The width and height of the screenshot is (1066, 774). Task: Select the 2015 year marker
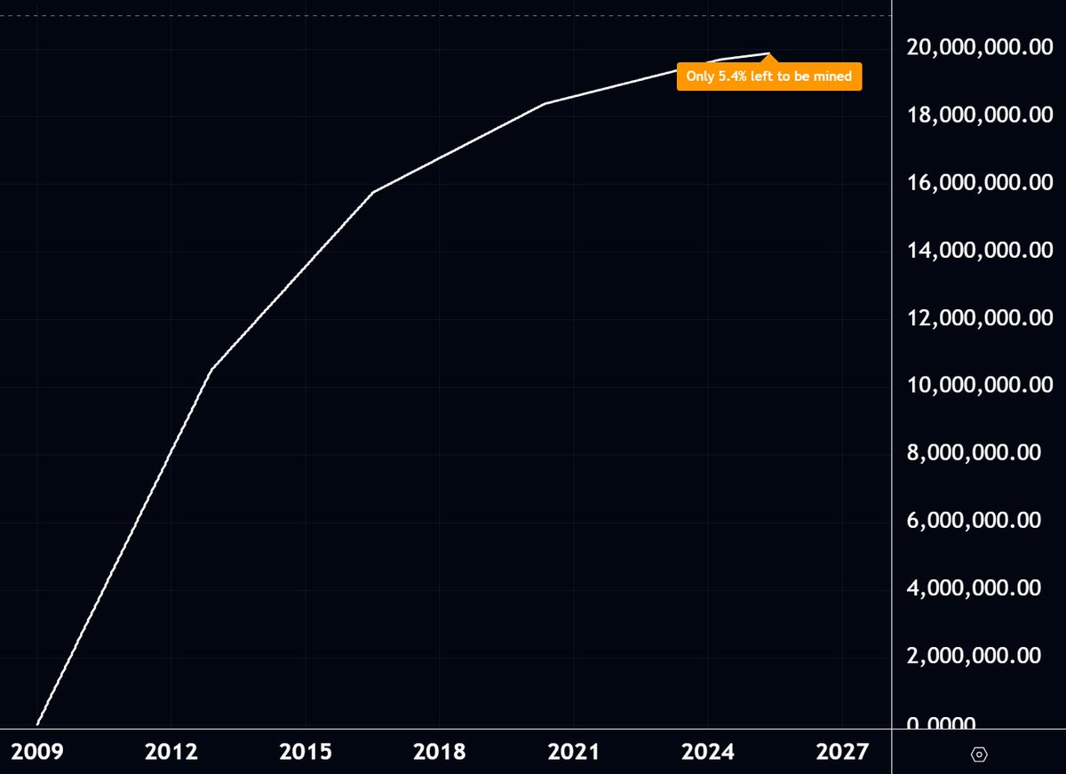tap(306, 751)
